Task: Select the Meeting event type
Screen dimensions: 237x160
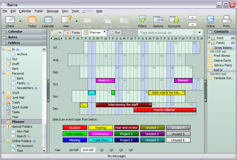Action: pos(75,140)
